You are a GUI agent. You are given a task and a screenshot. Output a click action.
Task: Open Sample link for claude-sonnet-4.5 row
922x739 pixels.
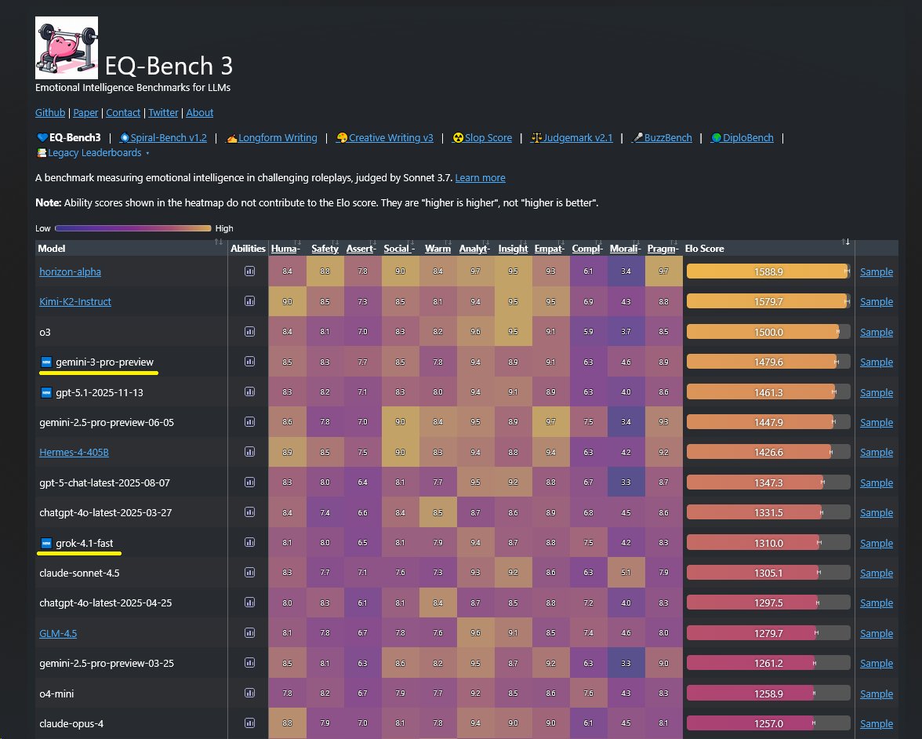(x=877, y=573)
